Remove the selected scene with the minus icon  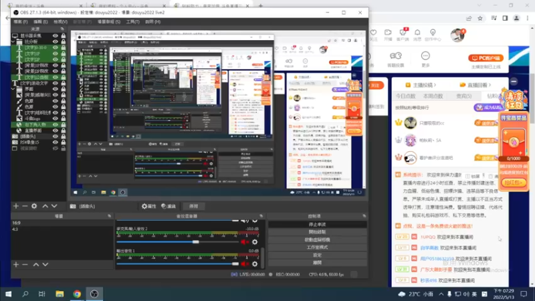(25, 264)
